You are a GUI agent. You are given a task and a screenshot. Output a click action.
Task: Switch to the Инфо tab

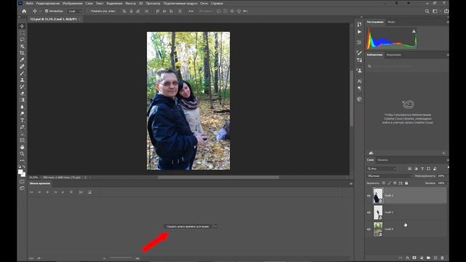click(x=392, y=22)
